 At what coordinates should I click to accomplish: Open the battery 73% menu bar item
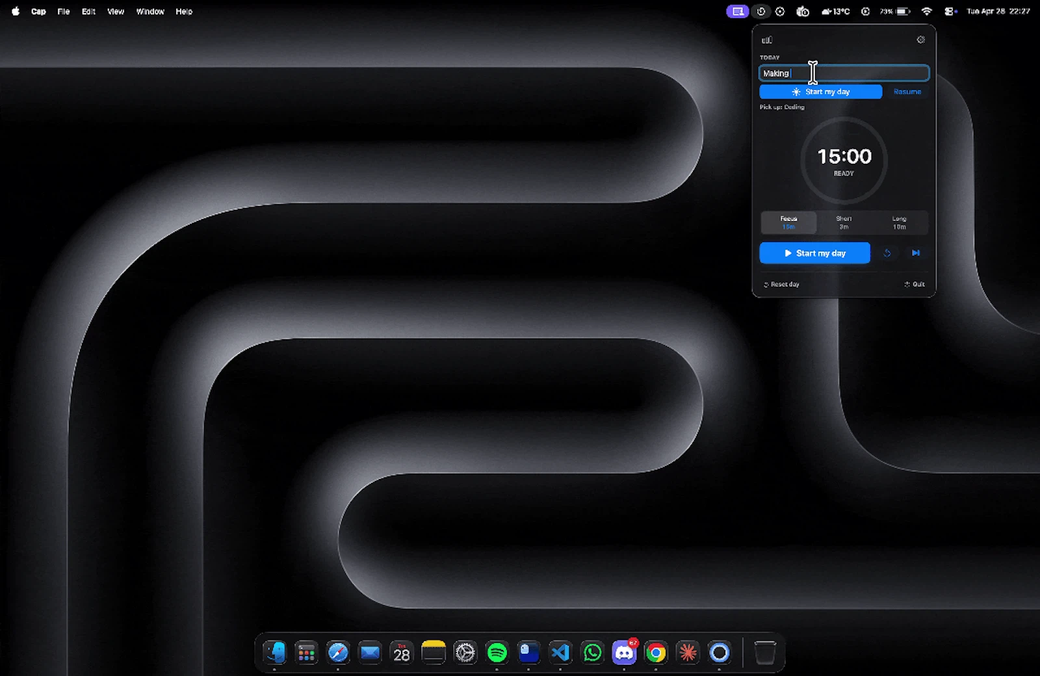[x=894, y=11]
